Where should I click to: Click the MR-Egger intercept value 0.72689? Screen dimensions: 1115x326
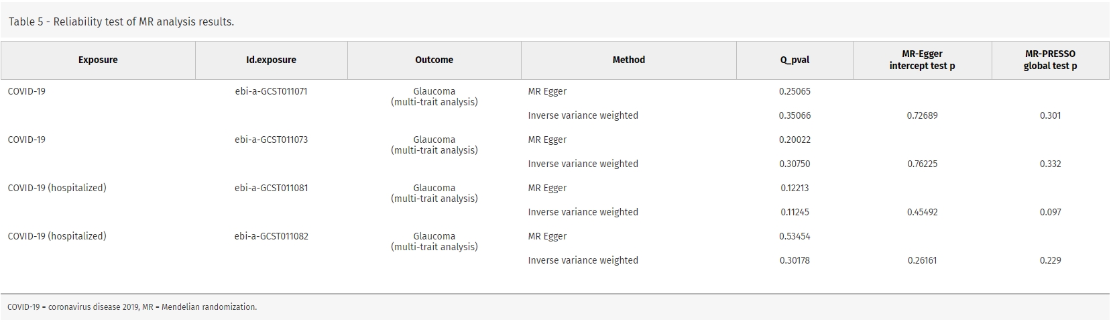click(922, 115)
